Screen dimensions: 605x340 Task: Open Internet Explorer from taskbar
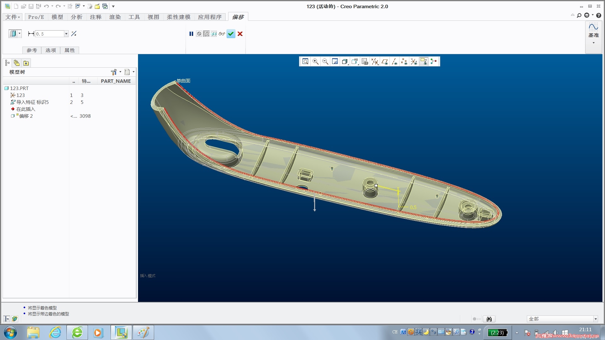pyautogui.click(x=55, y=332)
